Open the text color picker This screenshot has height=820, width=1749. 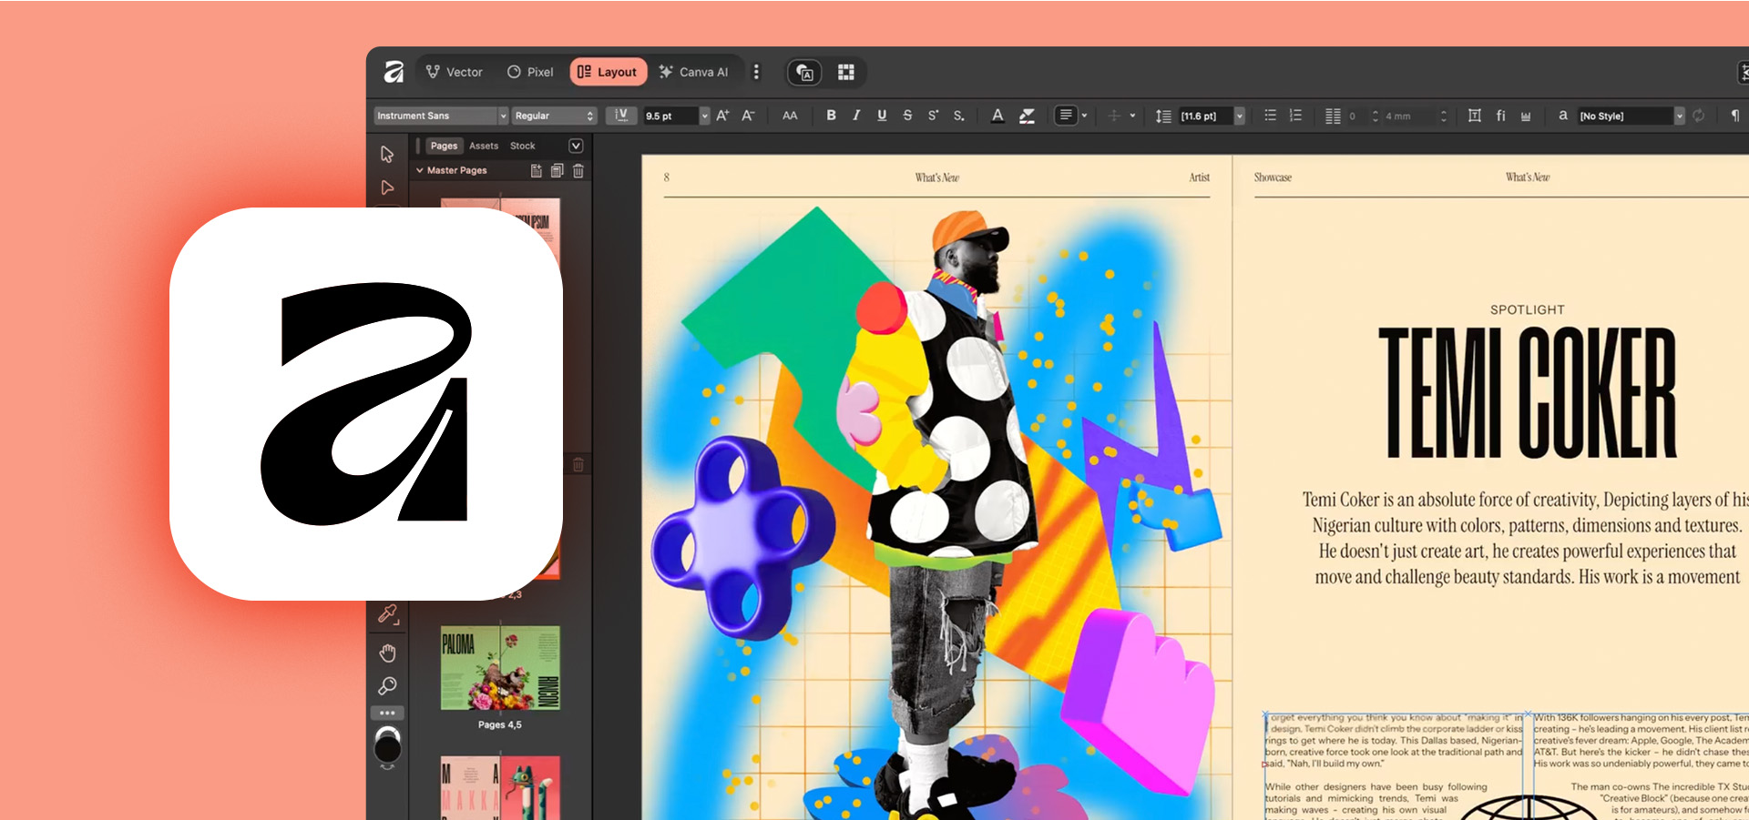coord(997,116)
